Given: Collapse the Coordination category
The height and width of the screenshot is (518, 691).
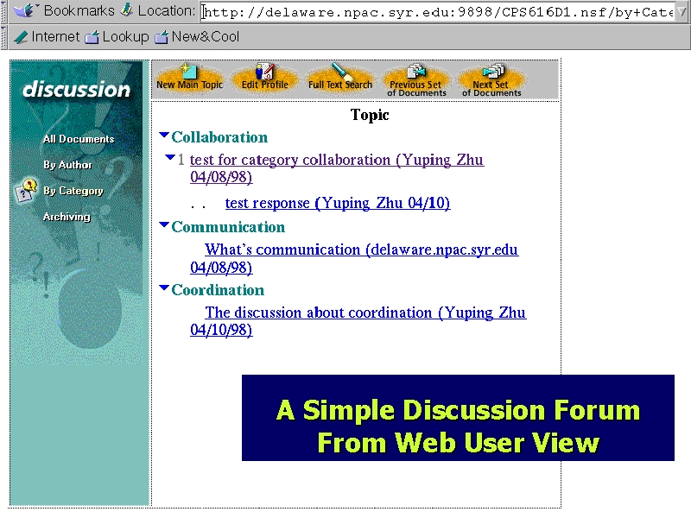Looking at the screenshot, I should point(164,287).
